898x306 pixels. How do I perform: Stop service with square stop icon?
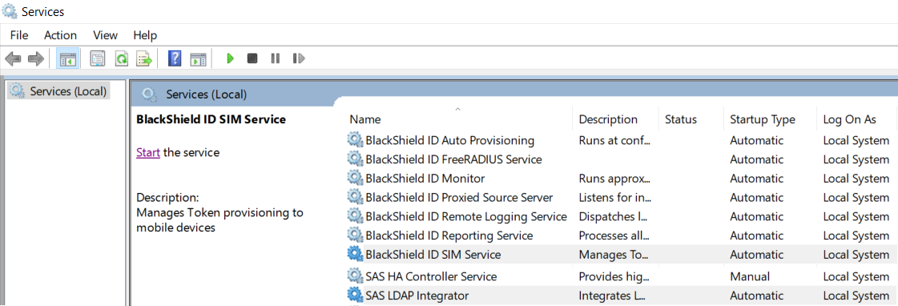pyautogui.click(x=252, y=58)
